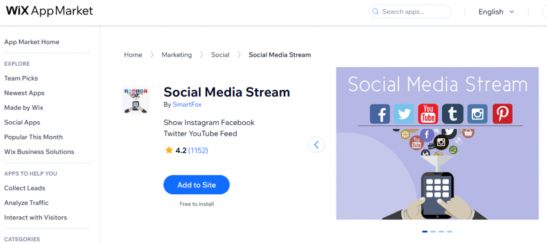Click the Add to Site button
Screen dimensions: 547x244
[x=197, y=185]
